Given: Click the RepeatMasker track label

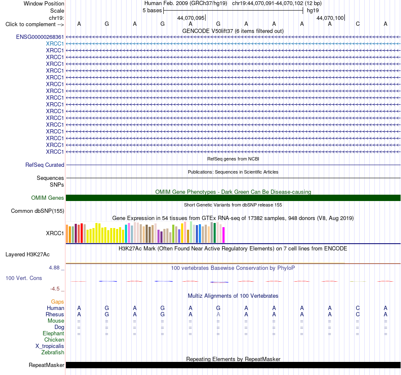Looking at the screenshot, I should click(46, 365).
